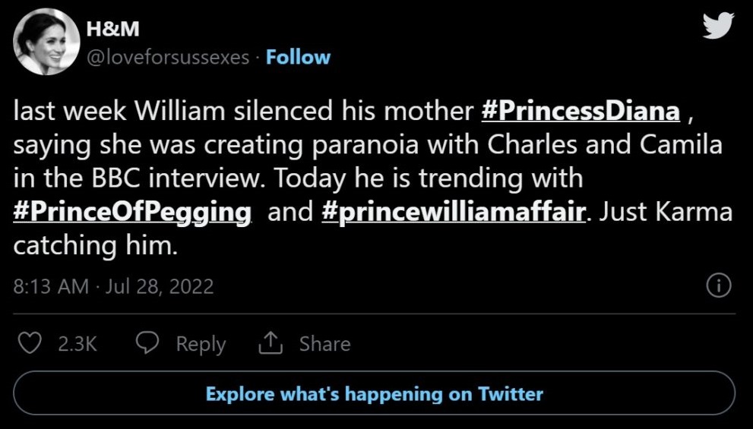The image size is (753, 429).
Task: Open the #PrincessDiana hashtag
Action: 581,111
